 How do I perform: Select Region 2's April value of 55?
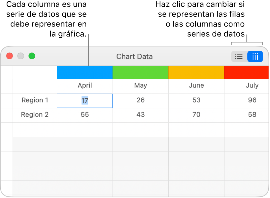tap(84, 115)
